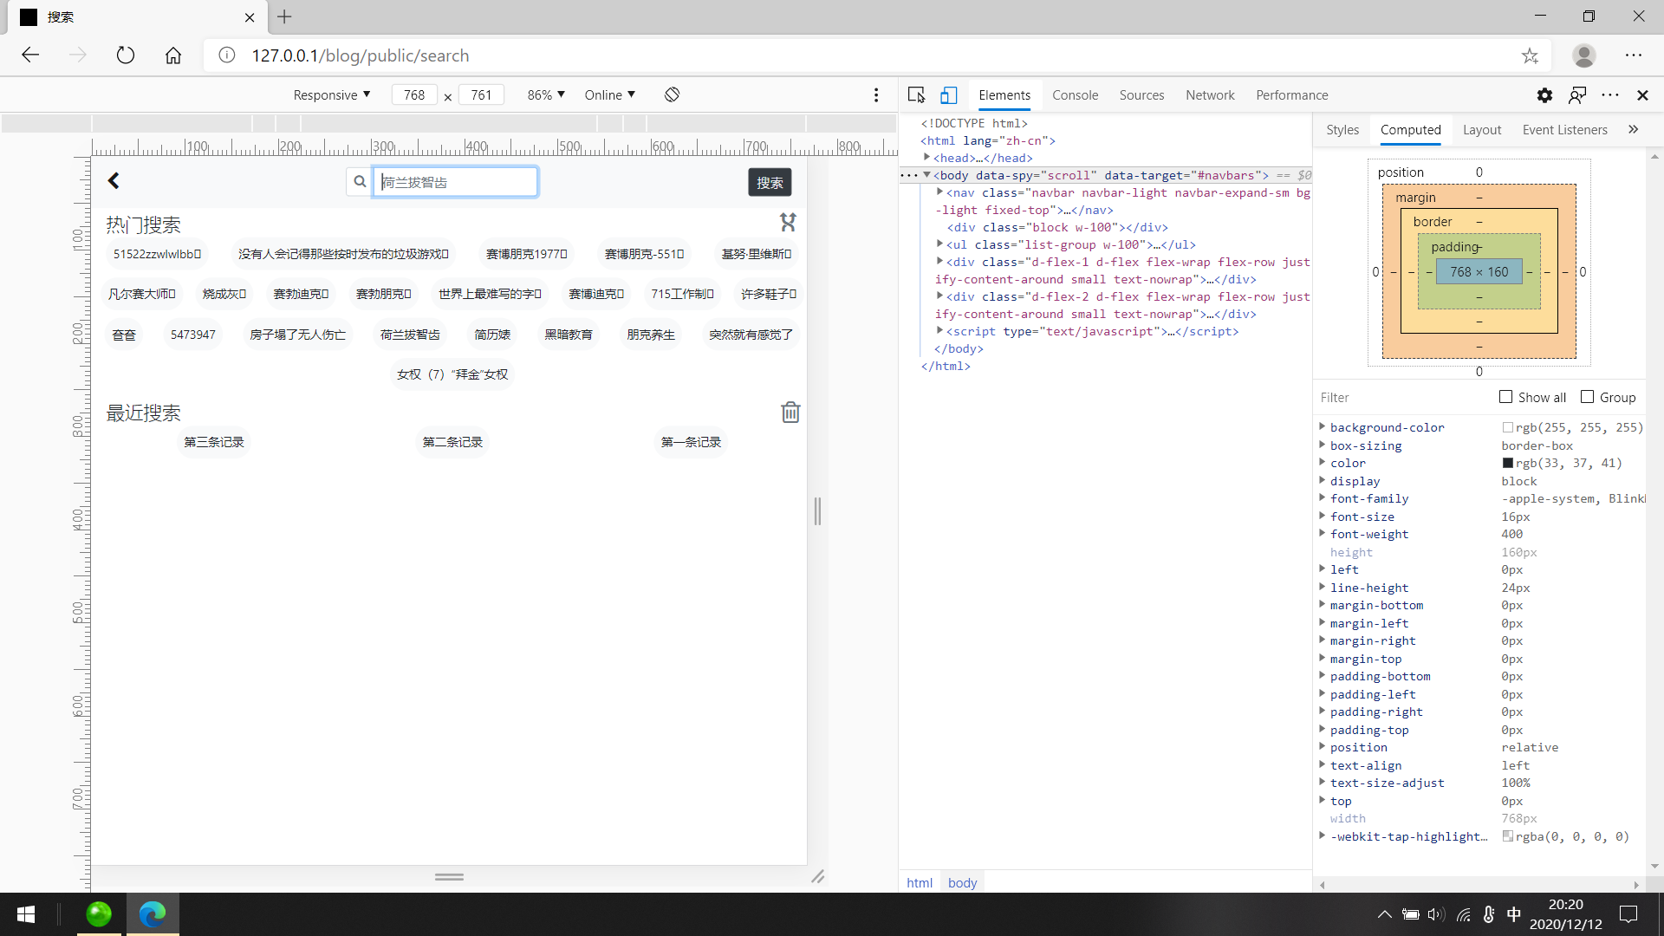Click the refresh icon next to 热门搜索
1664x936 pixels.
pyautogui.click(x=788, y=223)
